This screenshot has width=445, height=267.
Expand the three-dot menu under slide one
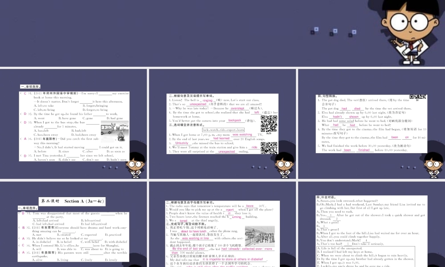pos(111,167)
